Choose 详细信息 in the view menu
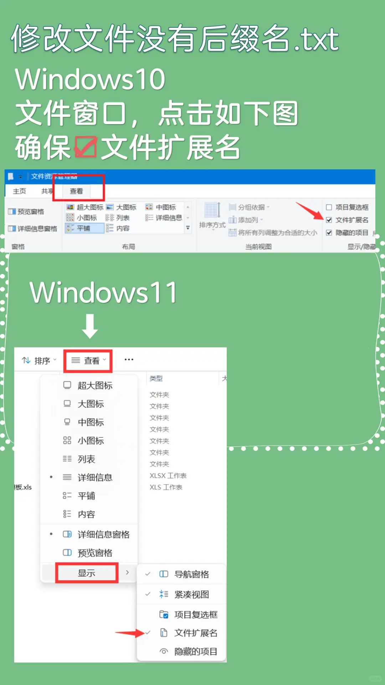Image resolution: width=385 pixels, height=685 pixels. 88,477
